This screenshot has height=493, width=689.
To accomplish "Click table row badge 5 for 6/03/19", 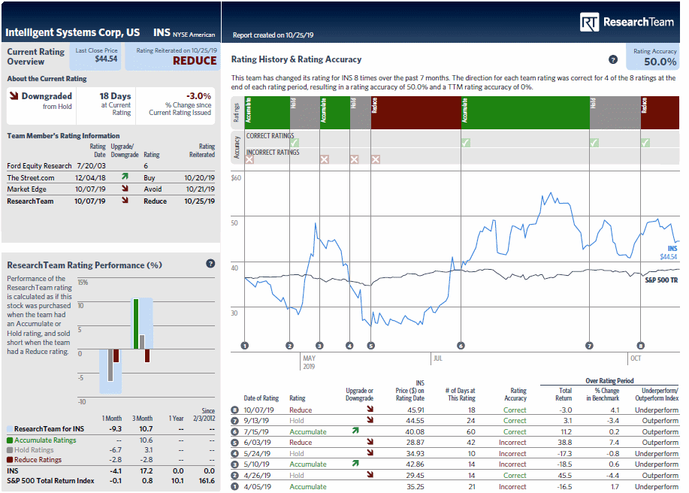I will click(234, 443).
